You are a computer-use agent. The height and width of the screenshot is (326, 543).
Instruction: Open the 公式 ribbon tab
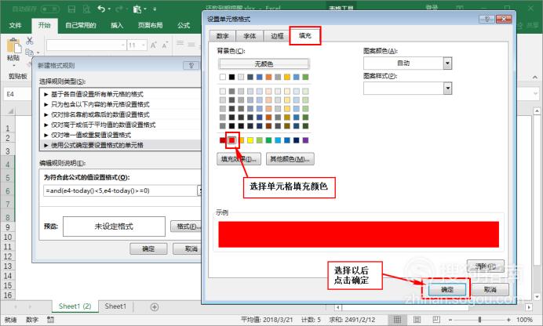tap(184, 25)
